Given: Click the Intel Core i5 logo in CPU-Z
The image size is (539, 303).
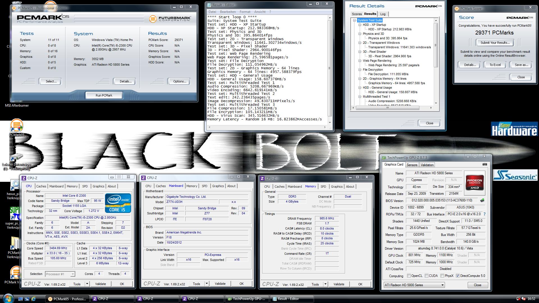Looking at the screenshot, I should 118,203.
